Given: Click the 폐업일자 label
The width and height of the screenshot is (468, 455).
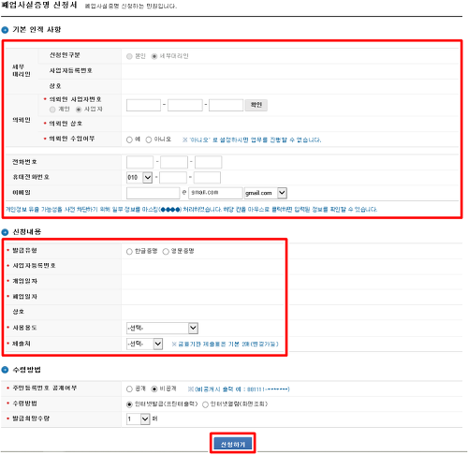Looking at the screenshot, I should click(x=24, y=297).
